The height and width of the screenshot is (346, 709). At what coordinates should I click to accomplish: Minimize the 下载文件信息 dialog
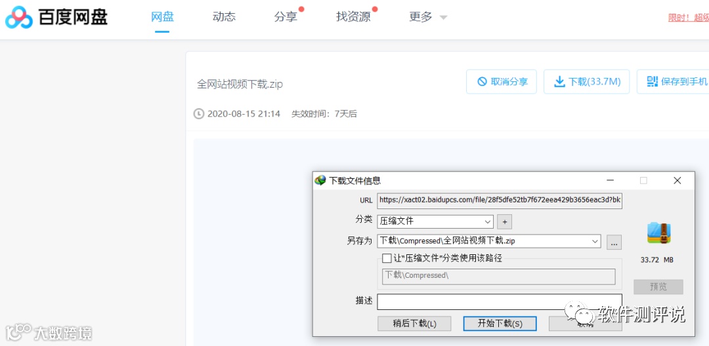(611, 180)
